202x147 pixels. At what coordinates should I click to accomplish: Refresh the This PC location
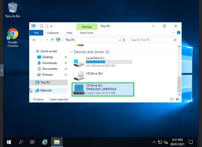coord(124,40)
